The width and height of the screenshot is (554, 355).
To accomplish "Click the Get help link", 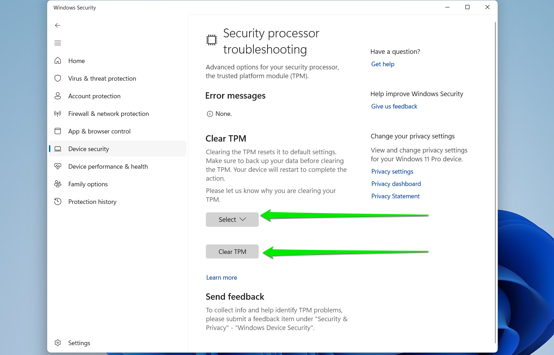I will click(x=383, y=64).
